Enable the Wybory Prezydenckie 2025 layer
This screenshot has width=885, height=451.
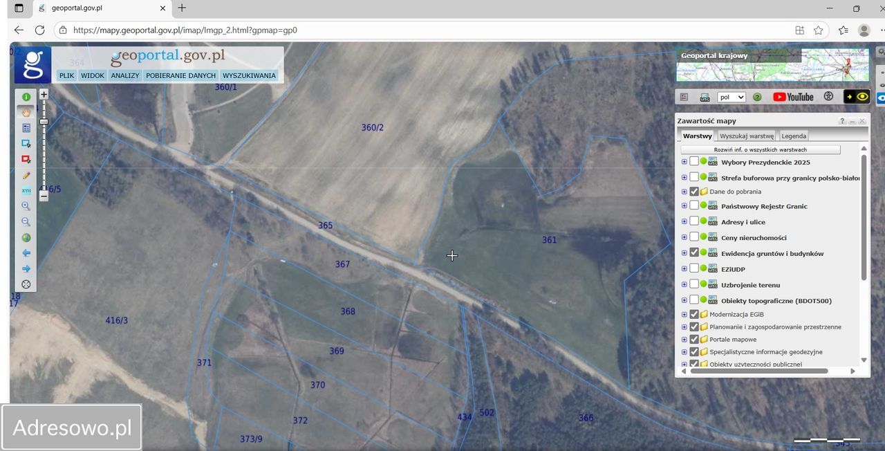point(694,161)
